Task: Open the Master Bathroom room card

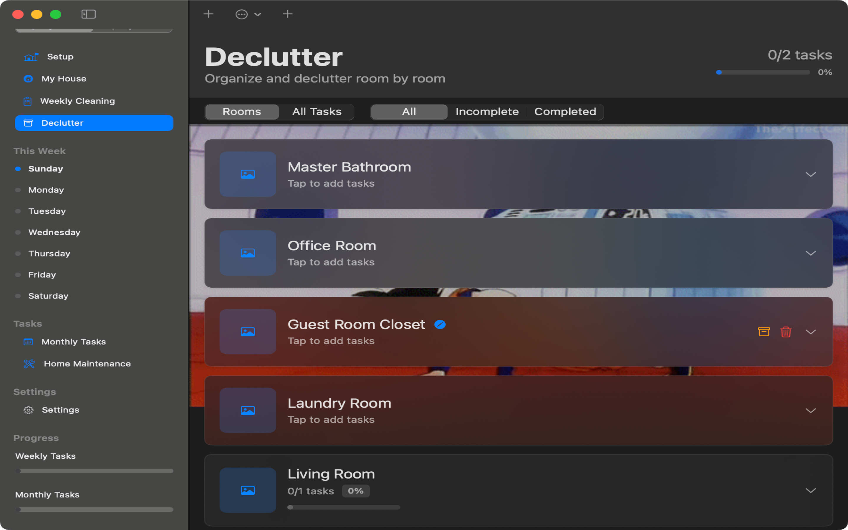Action: [518, 174]
